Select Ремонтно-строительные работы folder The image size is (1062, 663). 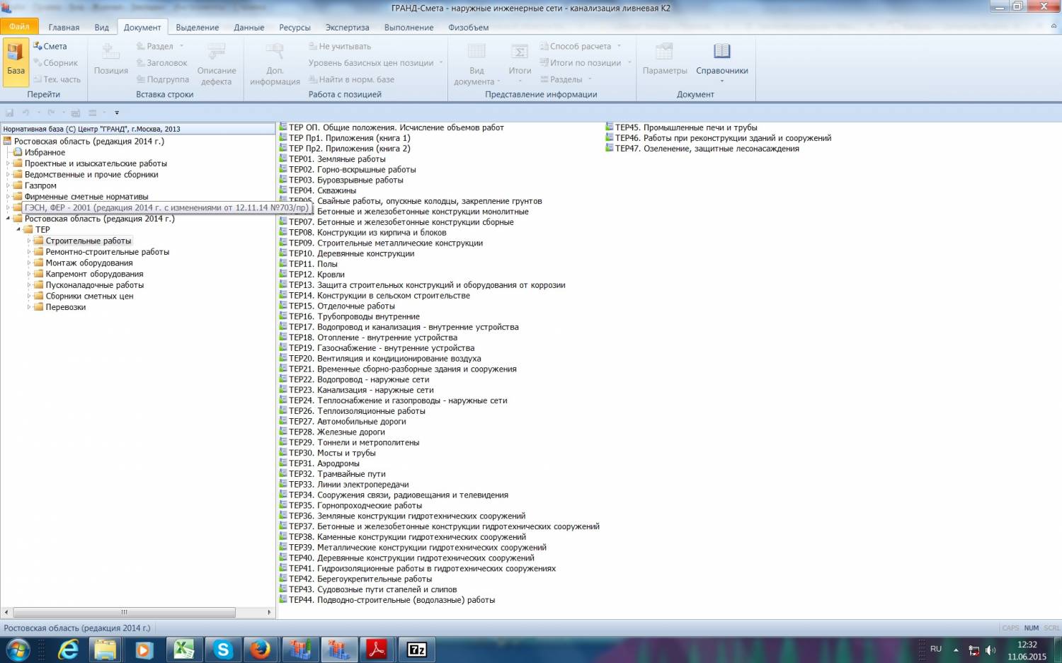click(x=108, y=252)
